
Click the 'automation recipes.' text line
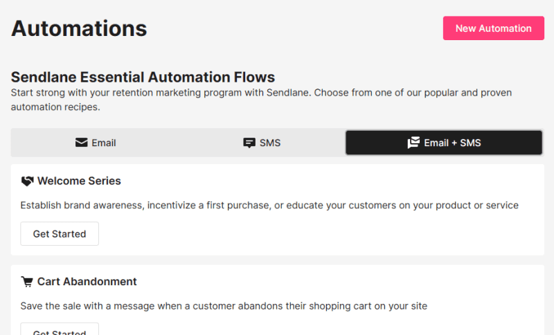[55, 107]
